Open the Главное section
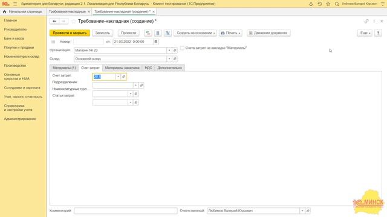Screen dimensions: 387x217 (x=10, y=20)
